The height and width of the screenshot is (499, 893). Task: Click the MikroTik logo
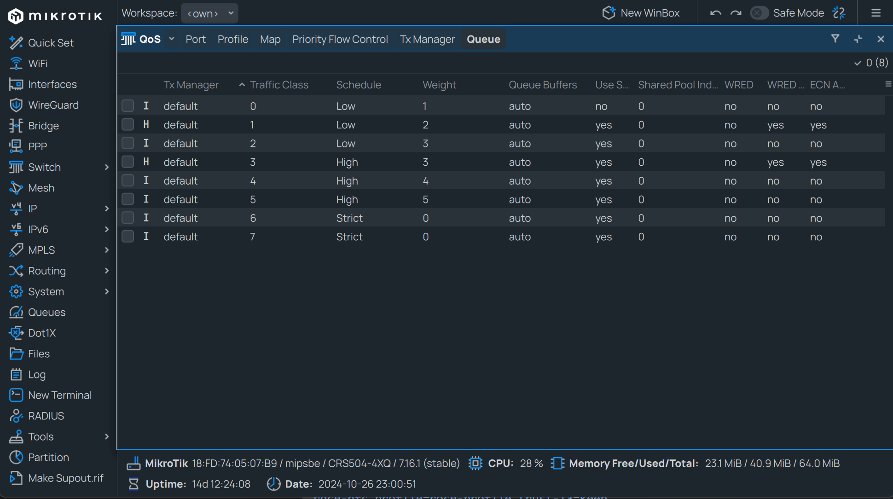click(55, 16)
